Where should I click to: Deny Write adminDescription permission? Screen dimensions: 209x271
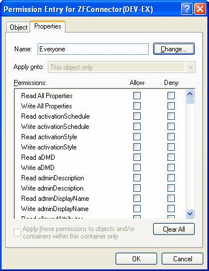coord(171,188)
